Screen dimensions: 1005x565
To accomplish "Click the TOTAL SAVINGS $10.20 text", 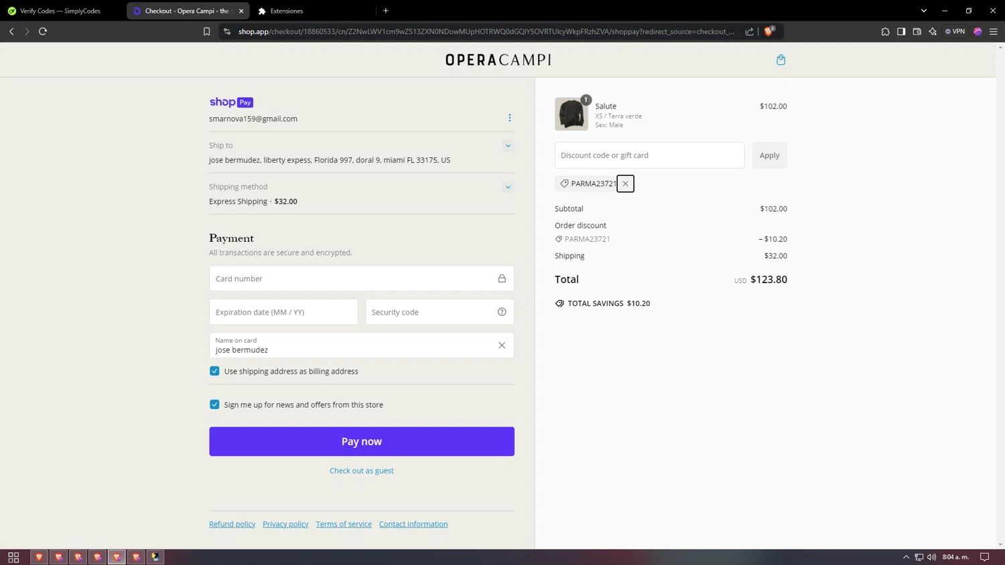I will point(609,303).
